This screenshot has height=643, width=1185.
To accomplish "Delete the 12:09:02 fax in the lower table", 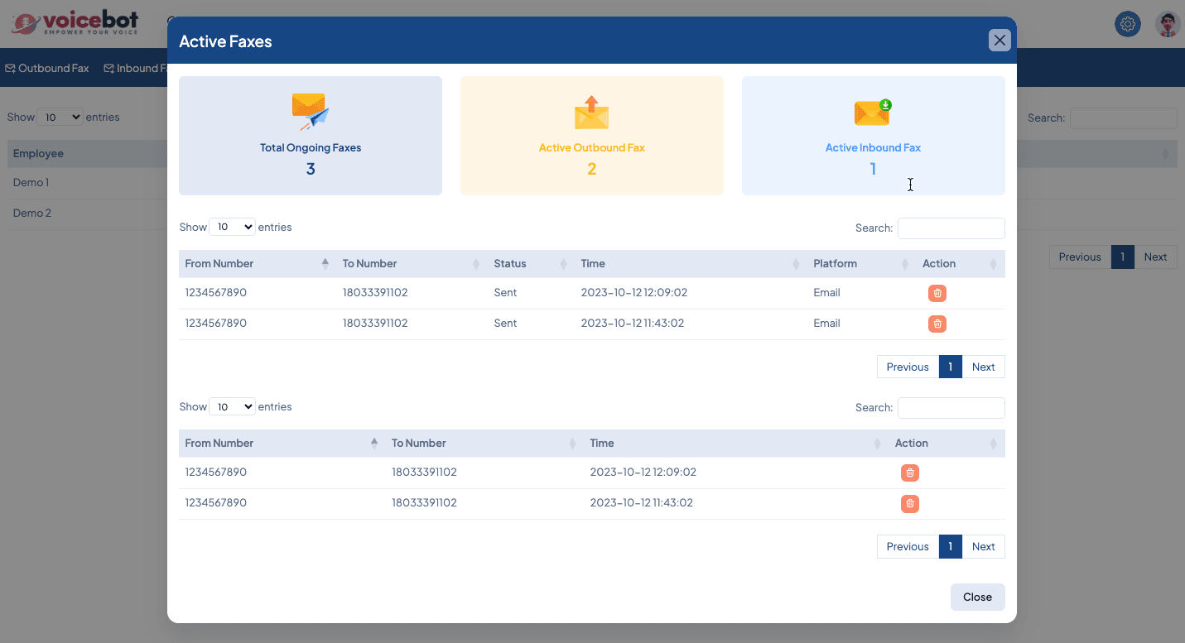I will tap(909, 473).
